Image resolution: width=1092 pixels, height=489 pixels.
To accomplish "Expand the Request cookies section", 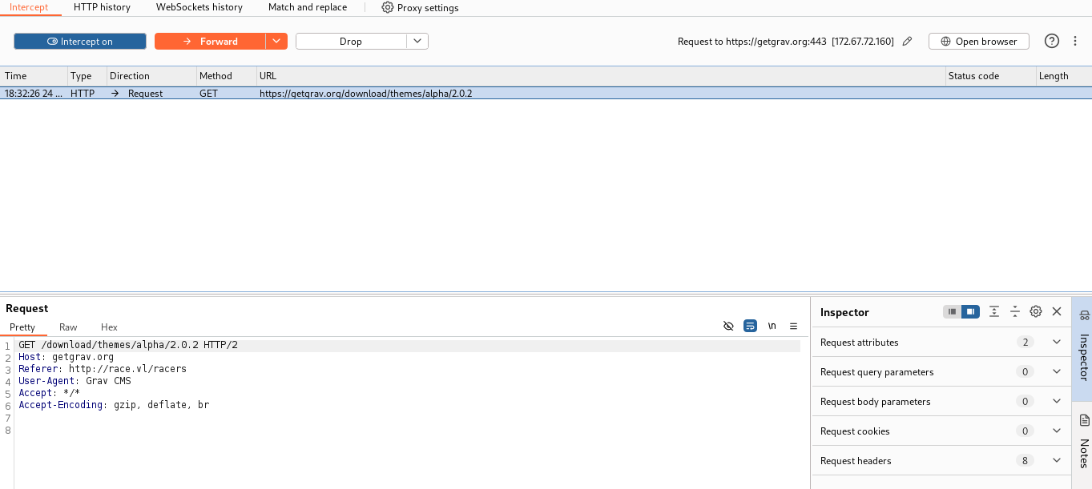I will (941, 431).
